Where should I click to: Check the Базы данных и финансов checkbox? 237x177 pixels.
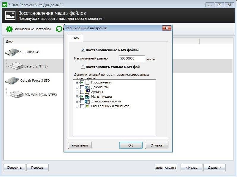point(82,106)
